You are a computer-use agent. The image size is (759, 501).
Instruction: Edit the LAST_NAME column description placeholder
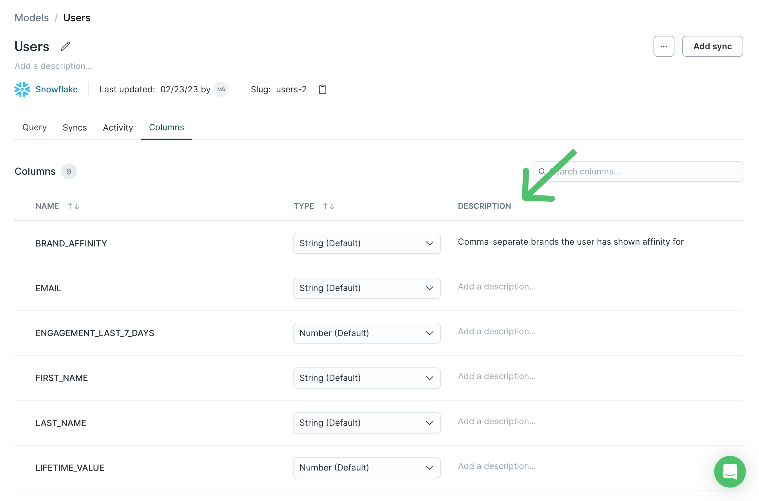pos(497,421)
